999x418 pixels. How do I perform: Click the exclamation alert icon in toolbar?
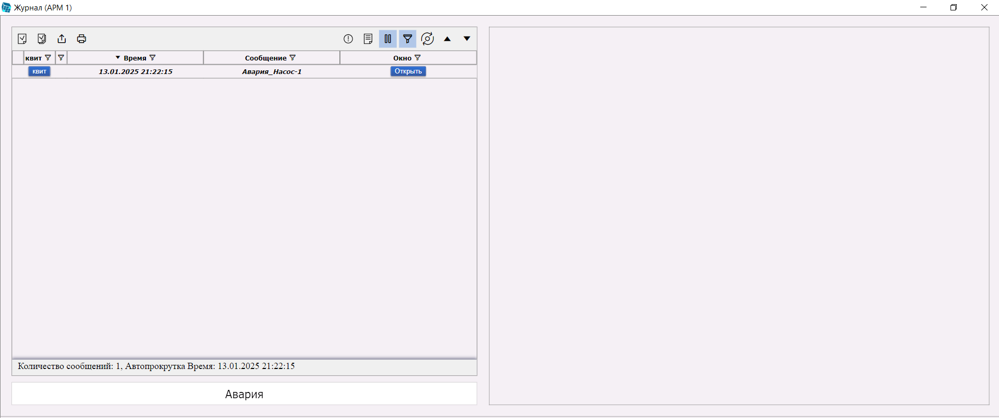[348, 39]
